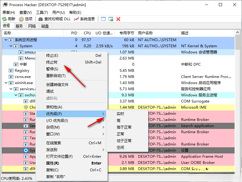The width and height of the screenshot is (242, 182).
Task: Open the 查看(V) menu
Action: (26, 13)
